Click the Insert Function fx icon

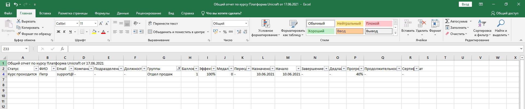click(x=62, y=49)
